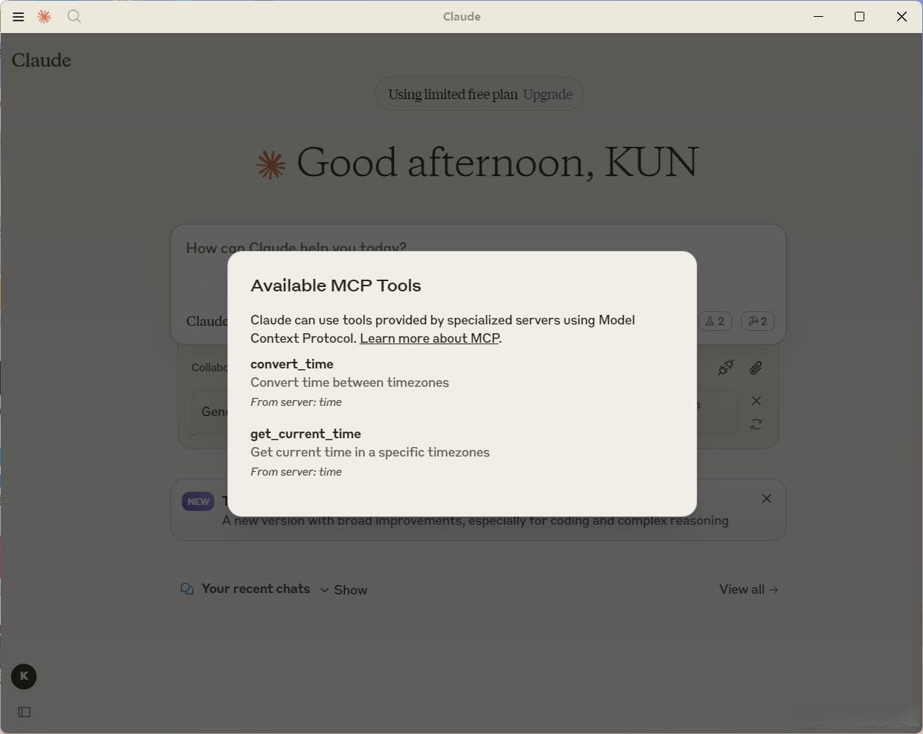
Task: Click the NEW badge on banner
Action: click(x=198, y=501)
